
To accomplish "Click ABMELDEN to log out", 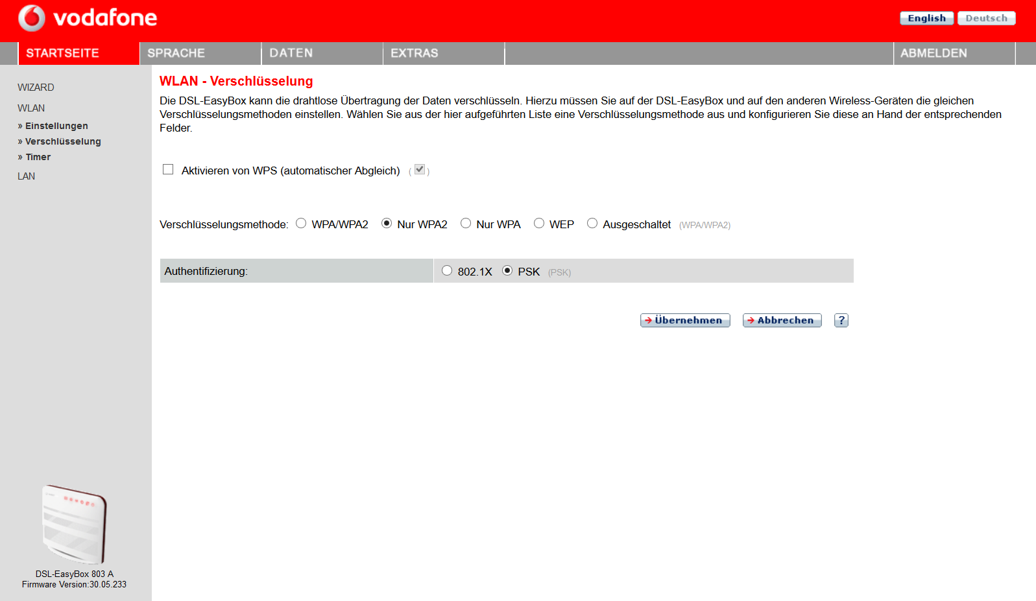I will 954,53.
